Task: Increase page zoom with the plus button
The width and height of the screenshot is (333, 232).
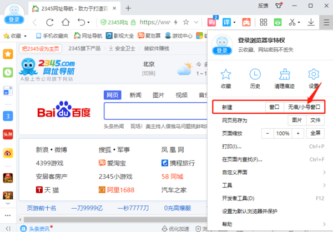Action: click(x=298, y=133)
